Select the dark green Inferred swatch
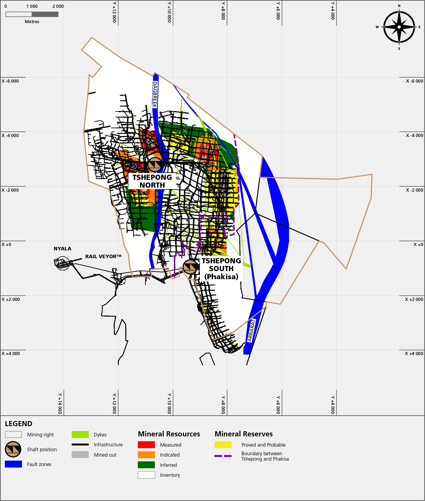This screenshot has width=425, height=501. pos(146,465)
